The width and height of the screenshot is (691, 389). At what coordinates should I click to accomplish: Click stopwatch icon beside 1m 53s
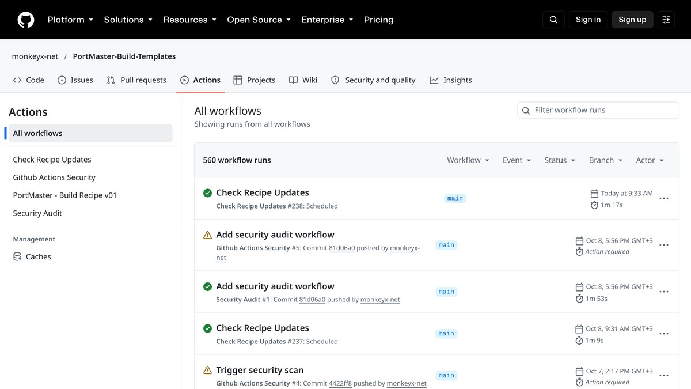click(x=580, y=299)
